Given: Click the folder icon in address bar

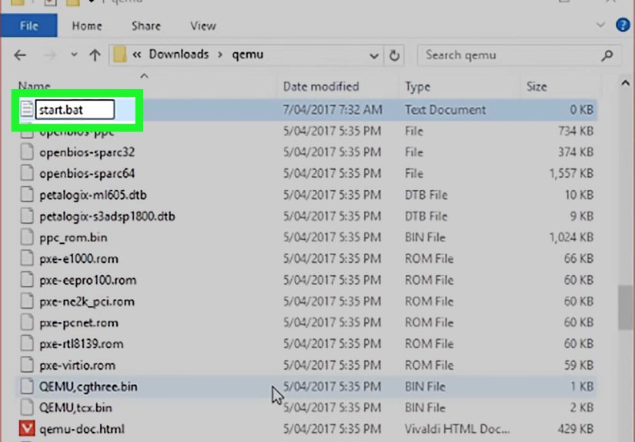Looking at the screenshot, I should click(x=119, y=55).
